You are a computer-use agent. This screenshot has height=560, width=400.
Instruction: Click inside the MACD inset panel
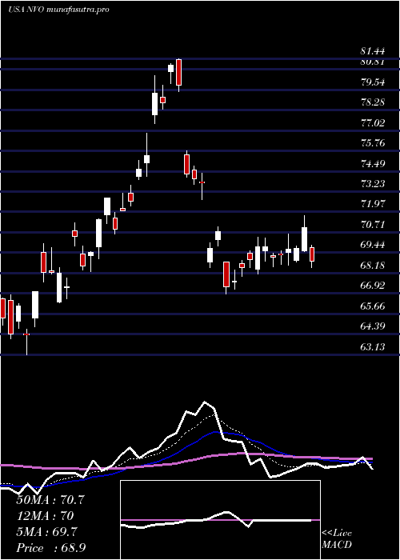click(220, 520)
